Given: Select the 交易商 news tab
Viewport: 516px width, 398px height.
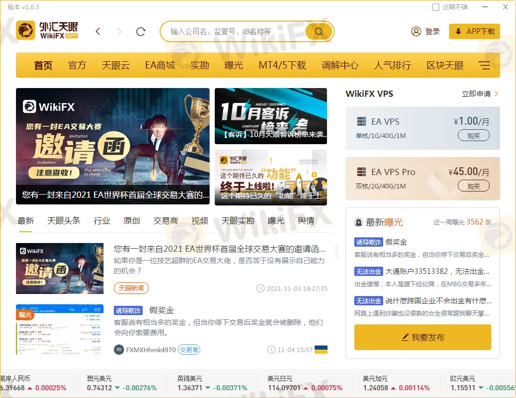Looking at the screenshot, I should tap(165, 220).
